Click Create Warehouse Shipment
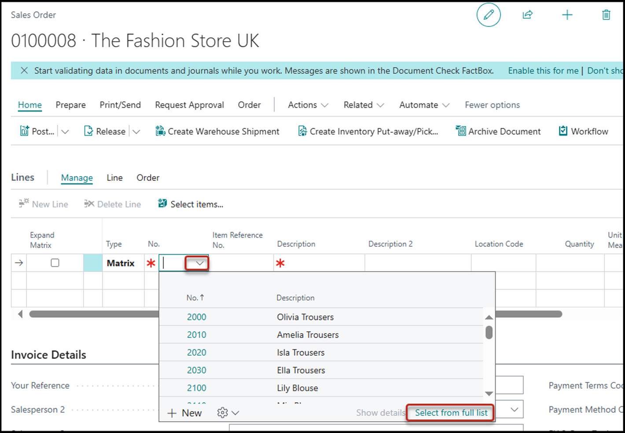The height and width of the screenshot is (433, 625). click(x=217, y=131)
